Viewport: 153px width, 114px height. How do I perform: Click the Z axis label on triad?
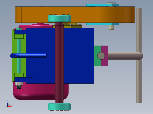[7, 101]
